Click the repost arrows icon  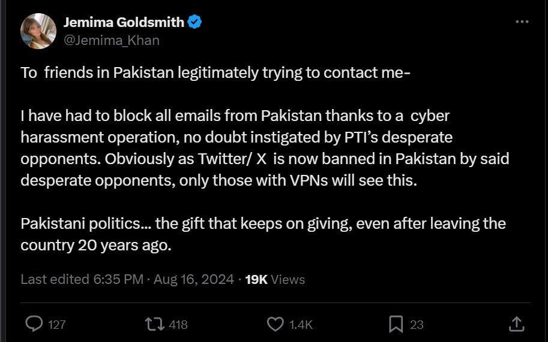tap(154, 324)
